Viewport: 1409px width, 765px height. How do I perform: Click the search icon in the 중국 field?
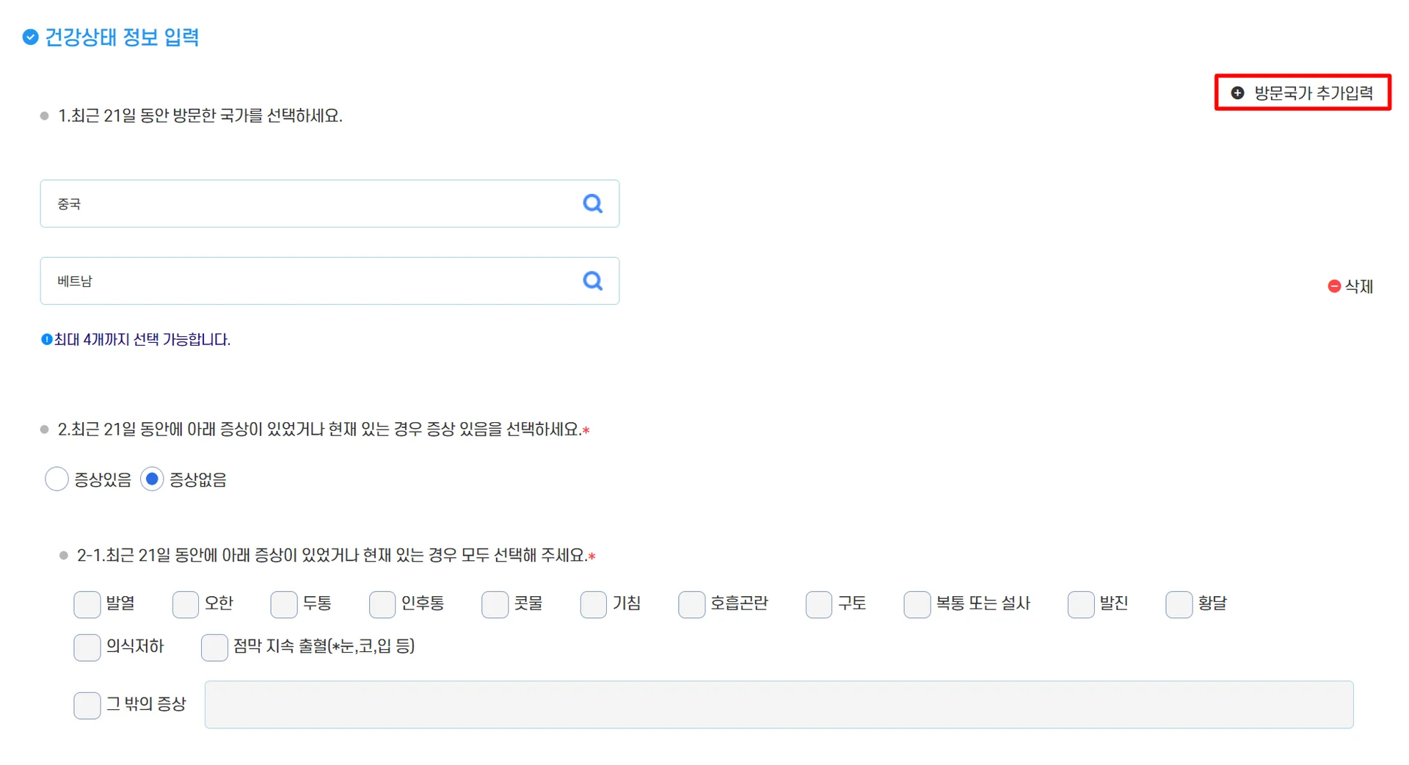click(592, 203)
